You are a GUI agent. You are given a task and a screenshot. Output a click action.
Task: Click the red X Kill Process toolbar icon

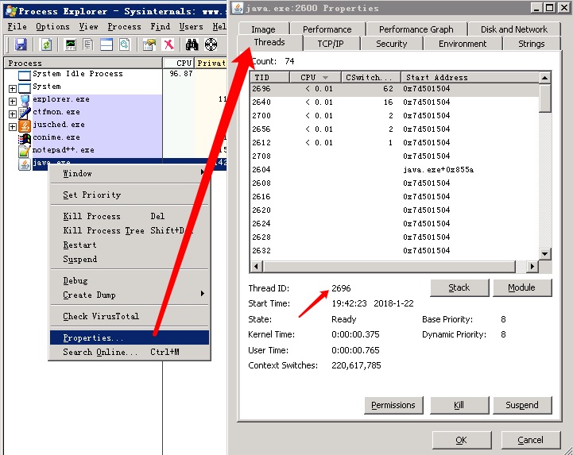click(168, 44)
